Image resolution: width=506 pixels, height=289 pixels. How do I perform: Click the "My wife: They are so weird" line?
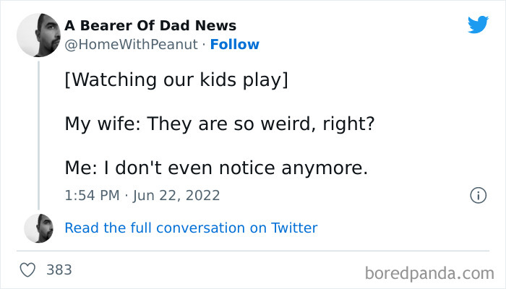click(x=219, y=124)
